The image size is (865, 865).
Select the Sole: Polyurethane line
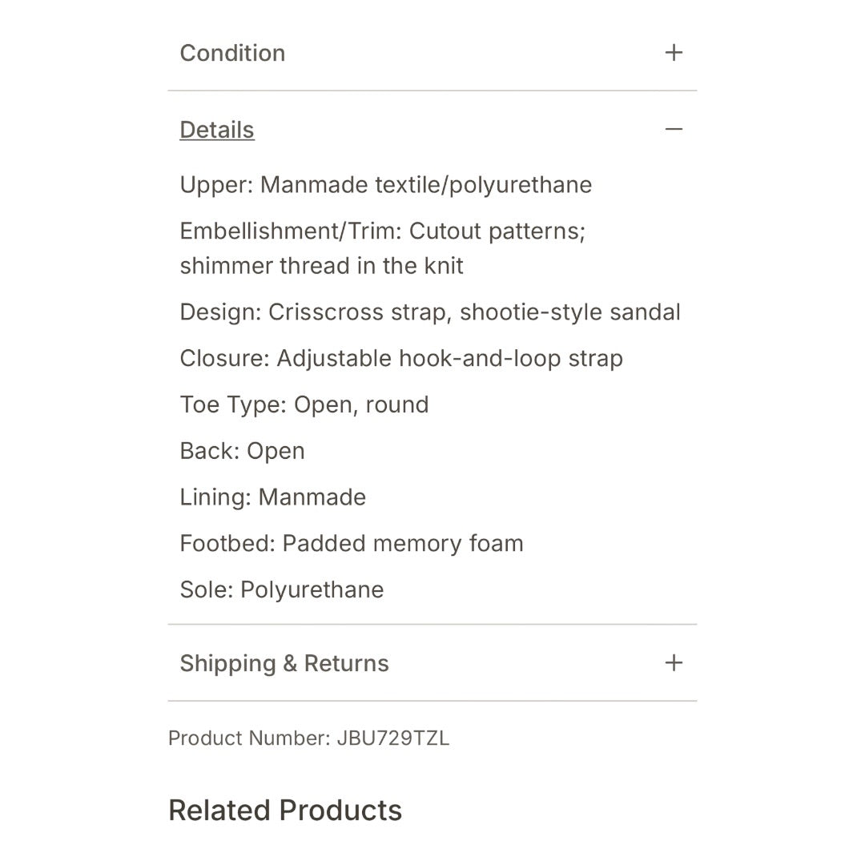pyautogui.click(x=282, y=590)
